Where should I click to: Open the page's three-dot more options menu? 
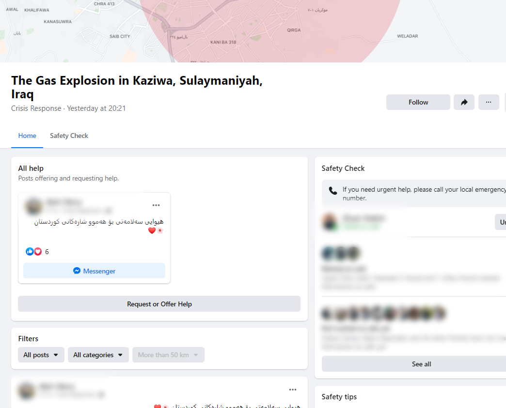pyautogui.click(x=489, y=102)
